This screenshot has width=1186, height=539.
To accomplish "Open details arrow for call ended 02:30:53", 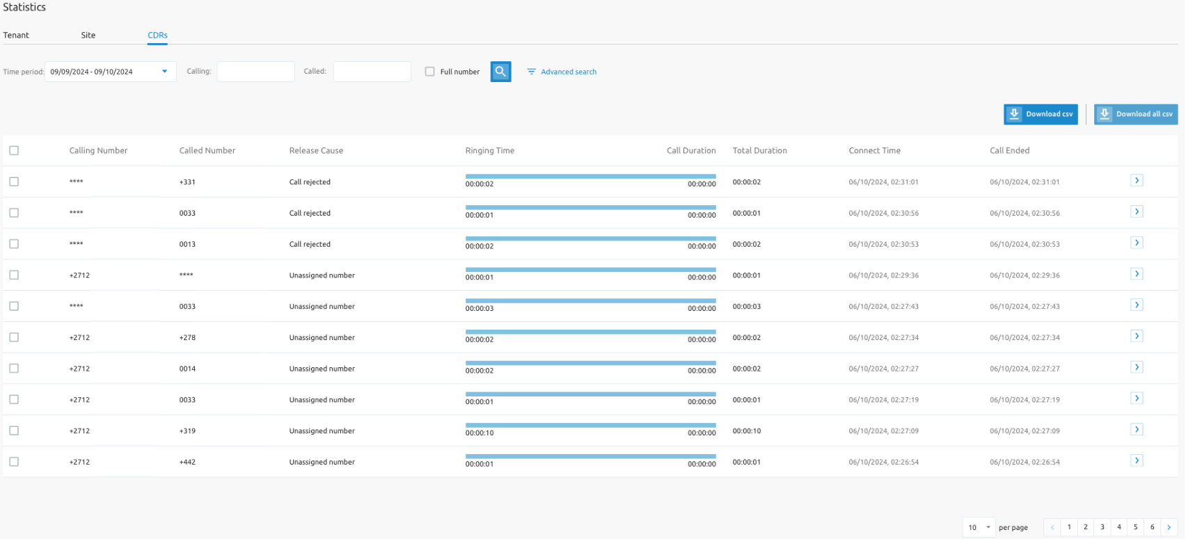I will click(1137, 243).
